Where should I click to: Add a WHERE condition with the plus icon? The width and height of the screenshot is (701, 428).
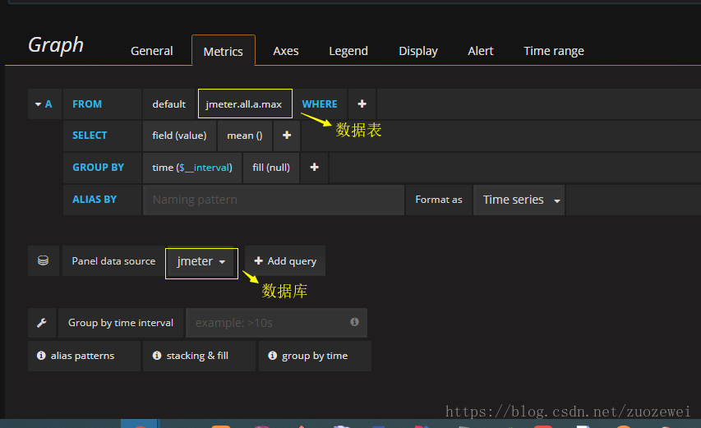tap(362, 104)
